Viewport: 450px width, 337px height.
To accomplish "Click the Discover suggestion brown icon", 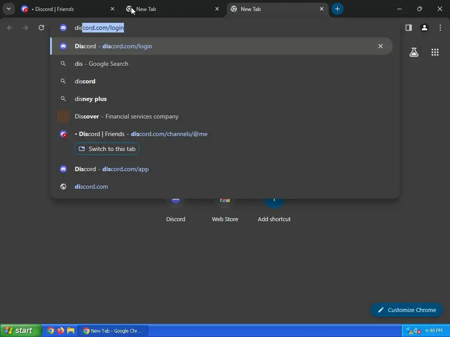I will pyautogui.click(x=63, y=116).
